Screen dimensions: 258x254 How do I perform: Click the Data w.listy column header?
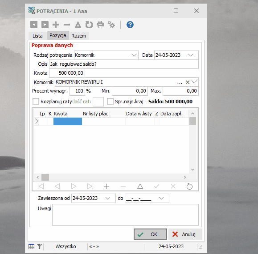139,114
